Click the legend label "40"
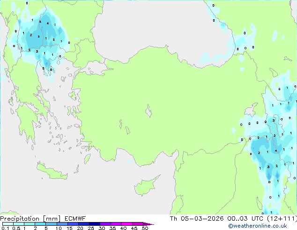Viewport: 297px width, 230px height. tap(123, 228)
